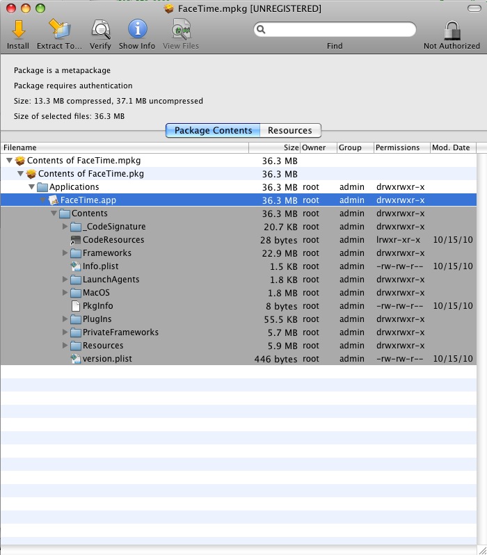Click the window resize grip in the bottom corner

point(482,549)
